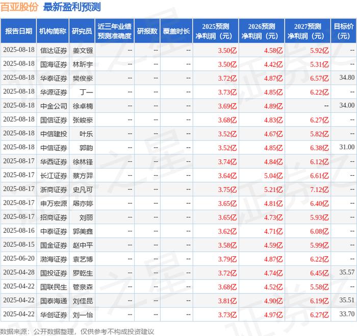
Task: Select the 2025预测净利润 column header
Action: point(216,31)
